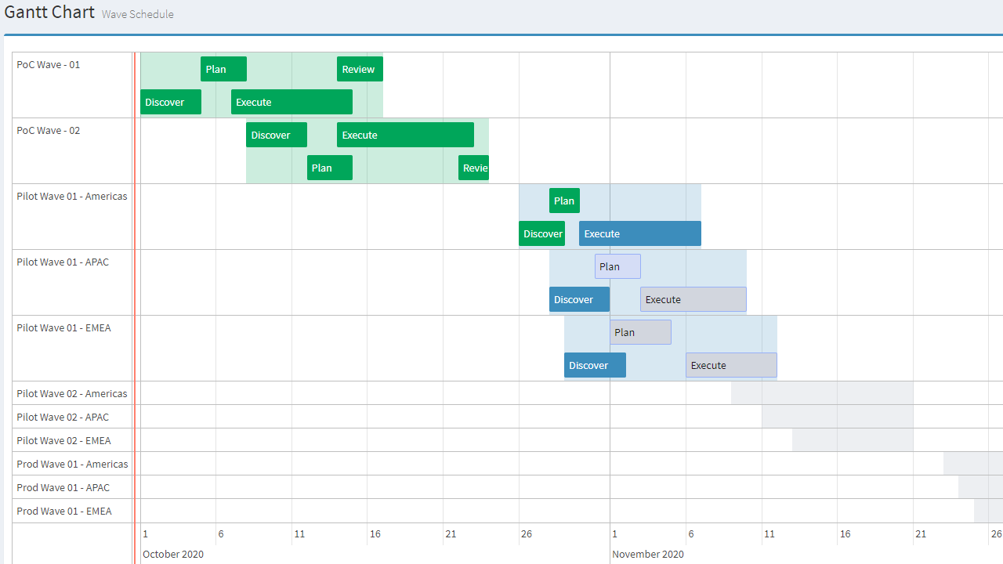Click the gray range bar for Pilot Wave 02 - APAC
The width and height of the screenshot is (1003, 564).
point(837,417)
